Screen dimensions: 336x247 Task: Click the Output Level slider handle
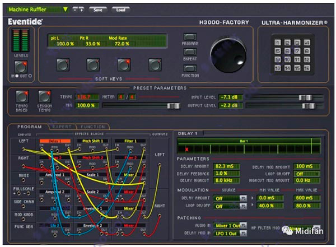click(x=309, y=106)
